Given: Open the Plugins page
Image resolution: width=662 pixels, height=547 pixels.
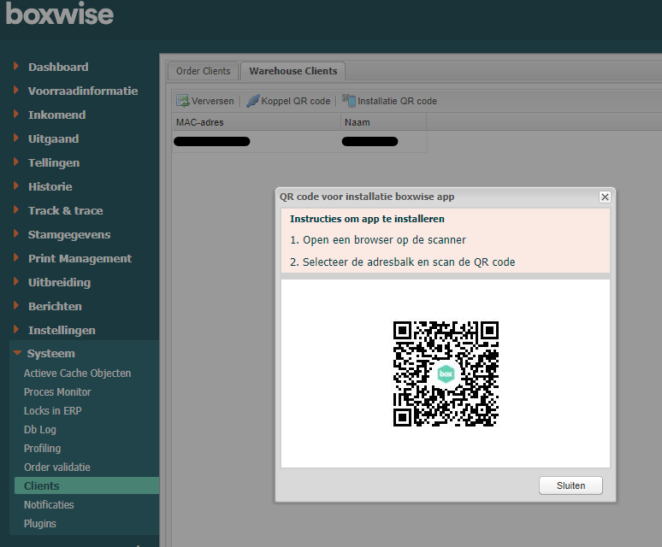Looking at the screenshot, I should pyautogui.click(x=39, y=524).
